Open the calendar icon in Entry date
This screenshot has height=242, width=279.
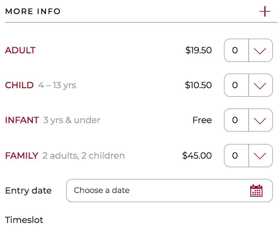[256, 191]
